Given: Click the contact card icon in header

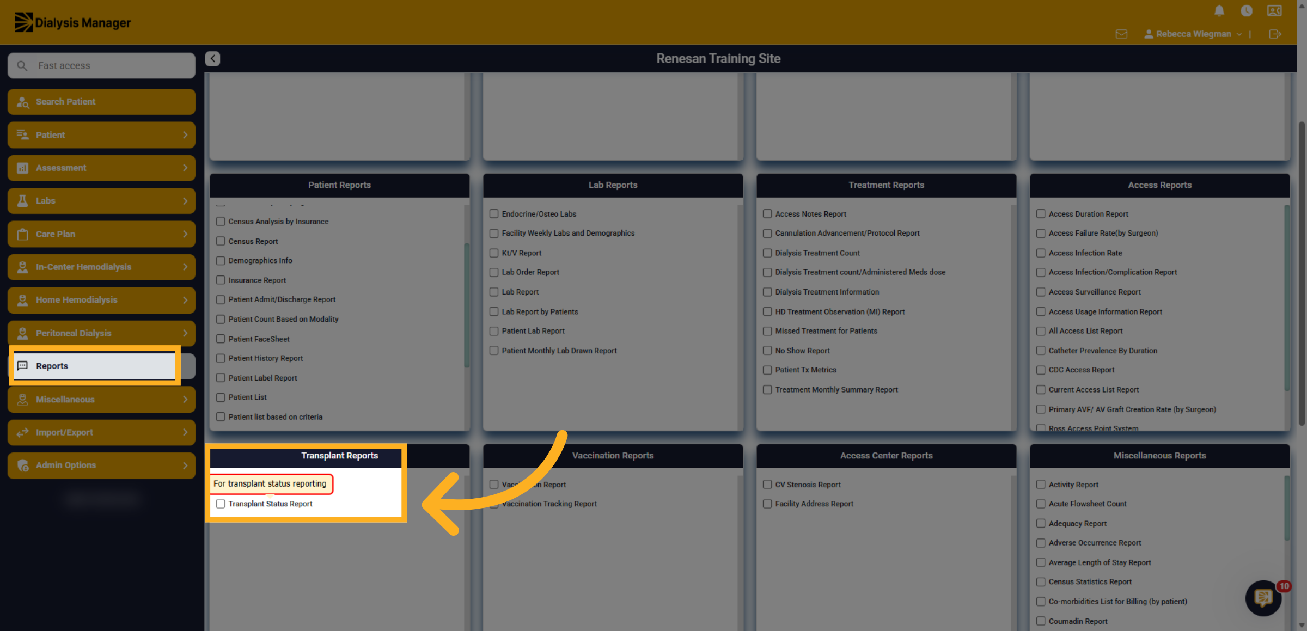Looking at the screenshot, I should (x=1274, y=11).
